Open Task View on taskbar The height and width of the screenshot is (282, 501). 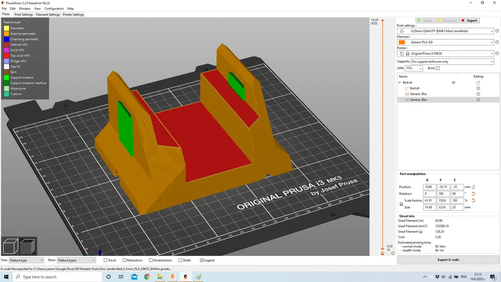coord(121,277)
